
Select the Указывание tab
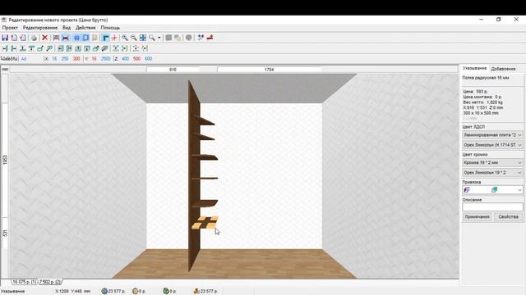point(474,68)
